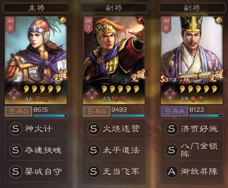
Task: Tap the S rank circle next to 神火计
Action: tap(15, 129)
